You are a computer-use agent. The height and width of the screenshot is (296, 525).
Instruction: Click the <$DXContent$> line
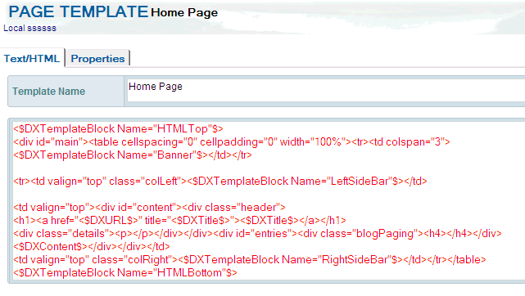coord(92,247)
